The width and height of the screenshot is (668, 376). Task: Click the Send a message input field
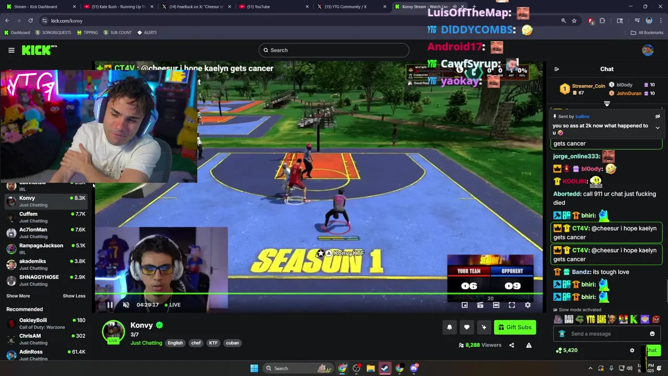click(606, 334)
